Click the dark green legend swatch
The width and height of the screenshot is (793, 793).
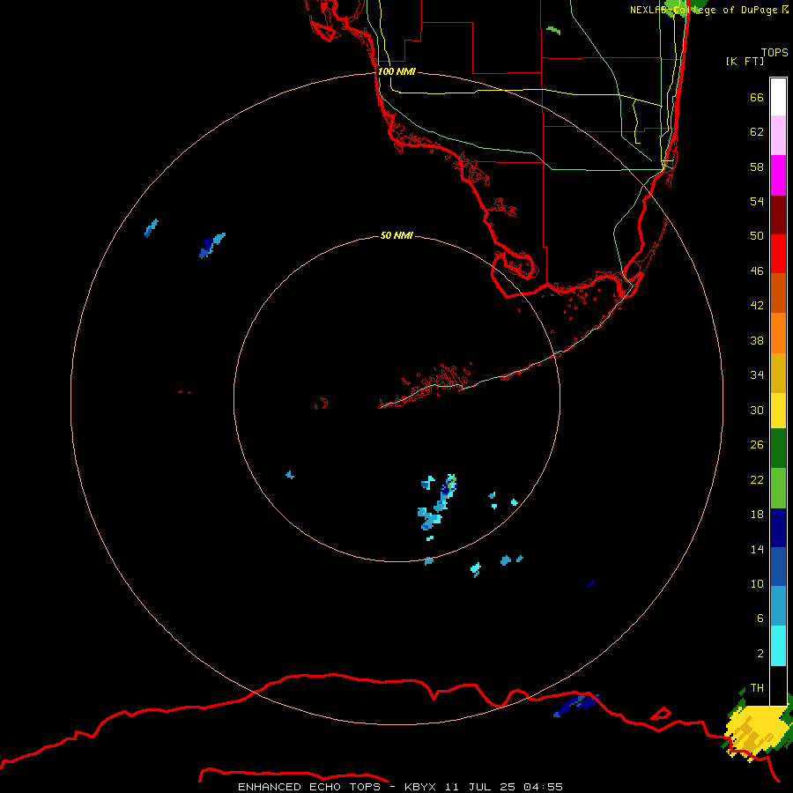[778, 448]
